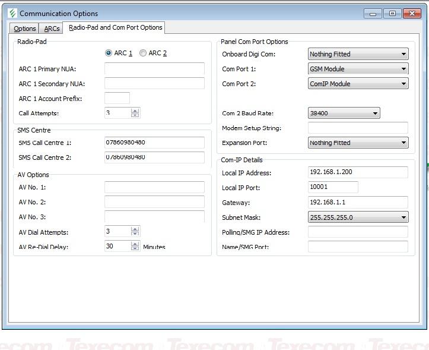The width and height of the screenshot is (429, 350).
Task: Increase AV Re-Dial Delay minutes
Action: tap(135, 244)
